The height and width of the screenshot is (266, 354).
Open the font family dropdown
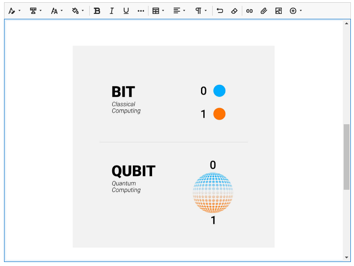[35, 11]
